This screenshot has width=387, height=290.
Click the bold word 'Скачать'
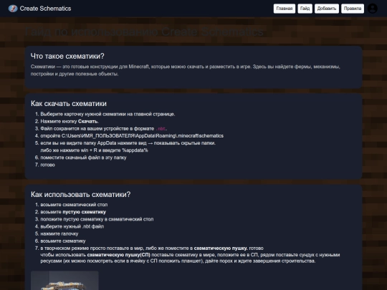[x=88, y=121]
